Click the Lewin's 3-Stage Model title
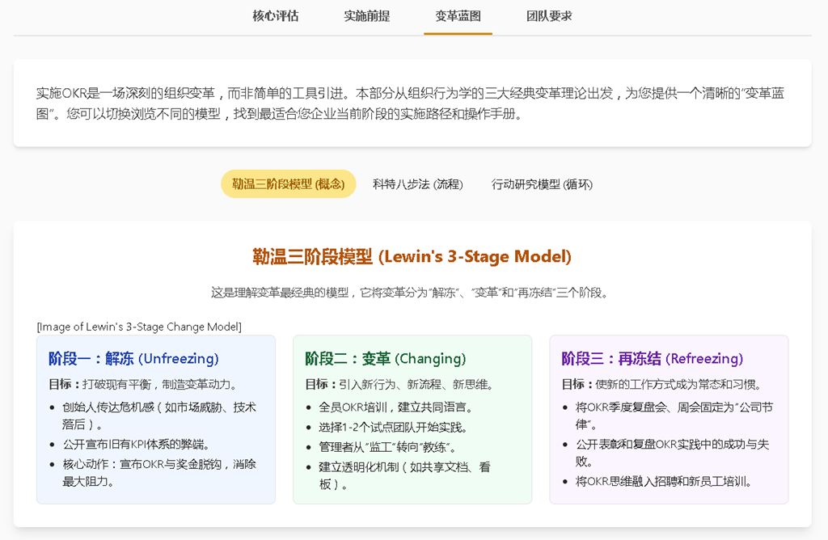This screenshot has width=828, height=540. 412,257
